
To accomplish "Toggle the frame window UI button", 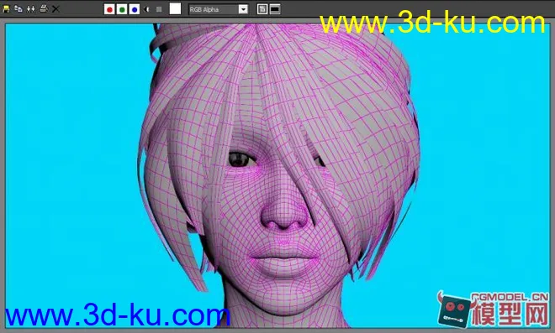I will (x=275, y=9).
